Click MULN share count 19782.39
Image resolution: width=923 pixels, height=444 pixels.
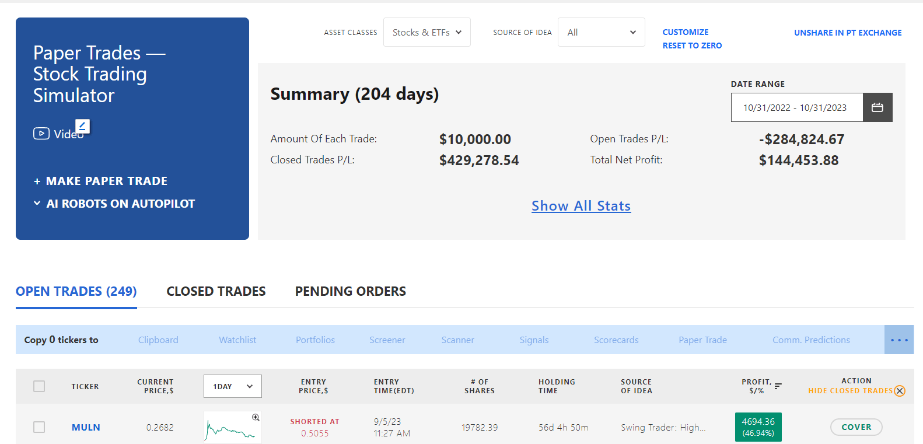[480, 427]
